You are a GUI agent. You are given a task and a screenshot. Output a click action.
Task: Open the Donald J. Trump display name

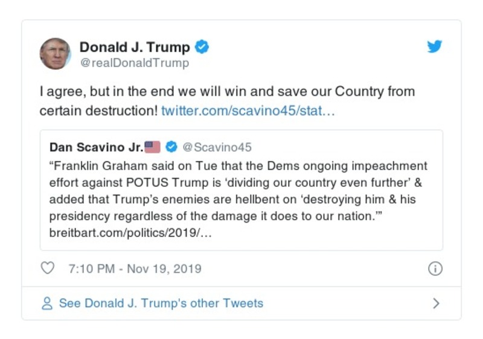click(135, 47)
